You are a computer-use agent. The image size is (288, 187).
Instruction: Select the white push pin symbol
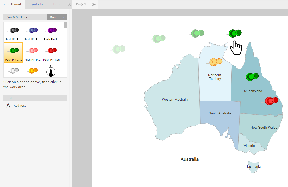(x=13, y=71)
